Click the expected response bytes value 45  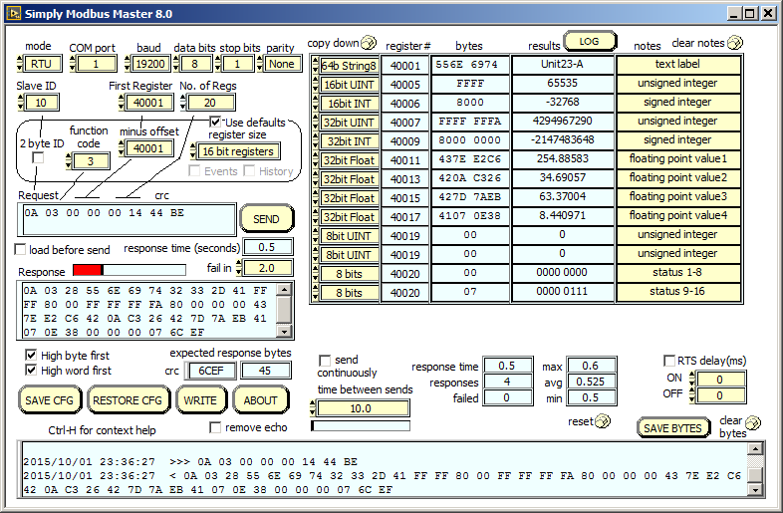265,371
